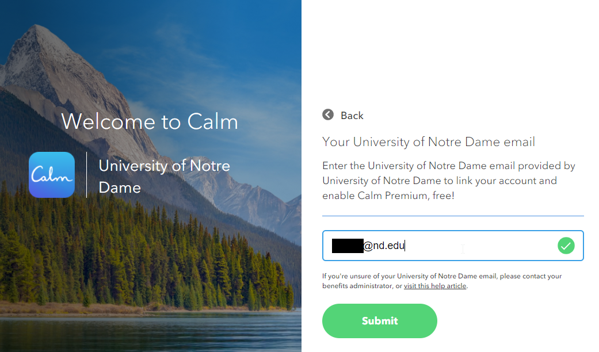
Task: Click the blacked-out username in the email field
Action: click(x=348, y=246)
